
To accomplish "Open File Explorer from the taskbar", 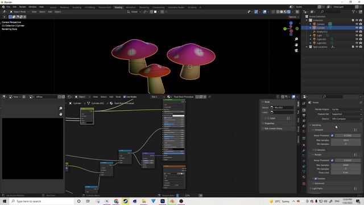I will click(x=144, y=201).
